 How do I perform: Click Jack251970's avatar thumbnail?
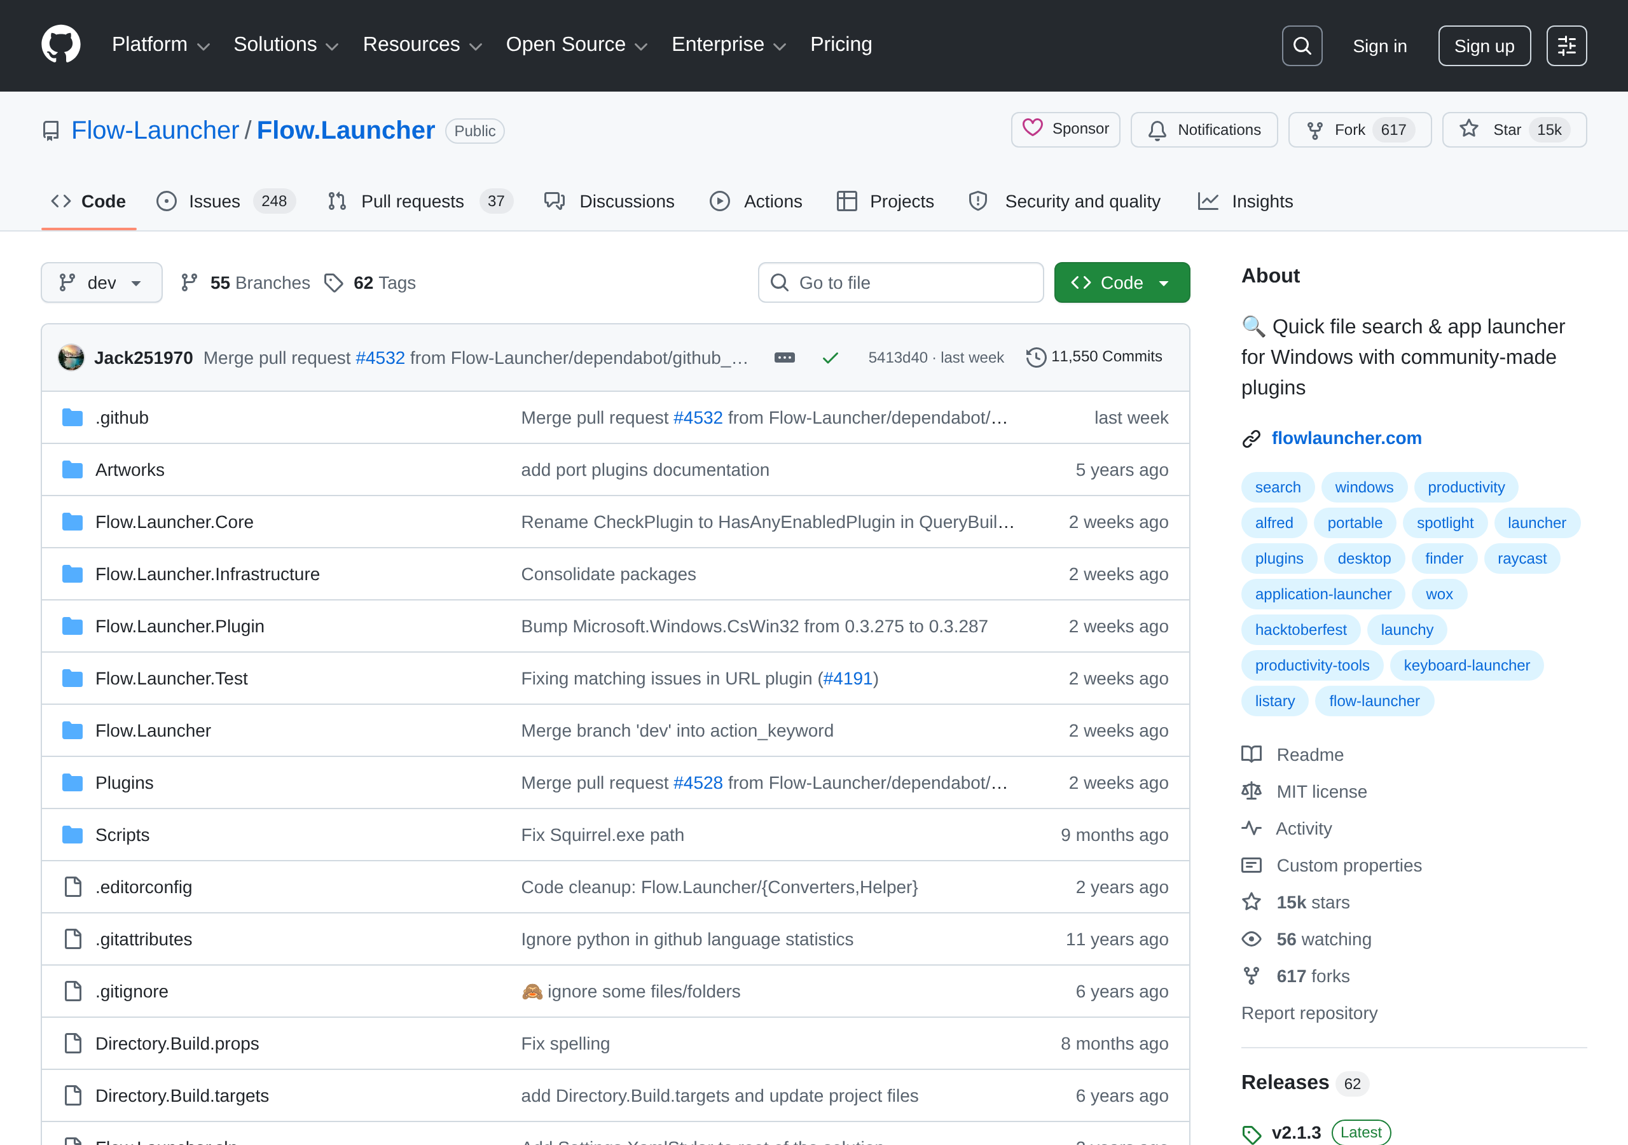(x=71, y=357)
